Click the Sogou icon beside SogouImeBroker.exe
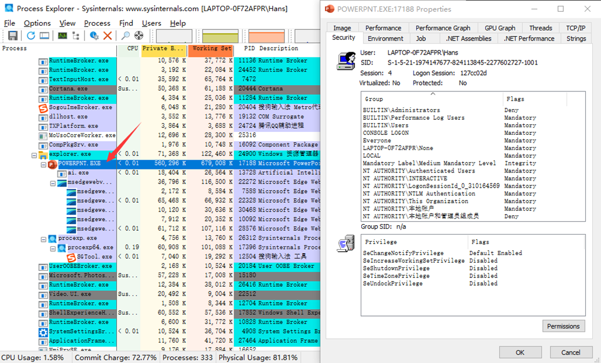The width and height of the screenshot is (601, 363). [43, 108]
